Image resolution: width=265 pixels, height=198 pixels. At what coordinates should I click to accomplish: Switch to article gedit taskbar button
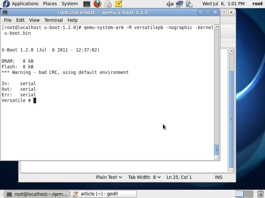click(x=104, y=194)
